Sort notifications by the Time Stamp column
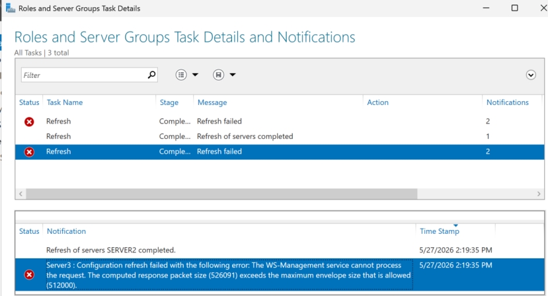 coord(440,231)
